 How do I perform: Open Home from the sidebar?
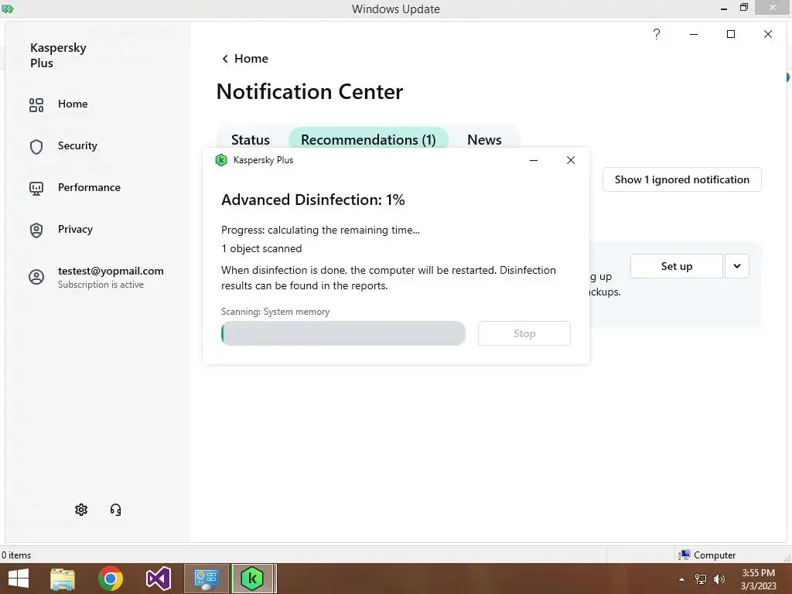point(58,104)
